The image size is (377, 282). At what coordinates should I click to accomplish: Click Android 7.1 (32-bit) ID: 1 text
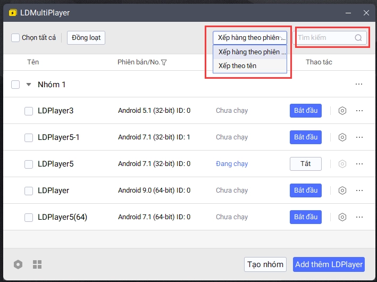(x=154, y=137)
